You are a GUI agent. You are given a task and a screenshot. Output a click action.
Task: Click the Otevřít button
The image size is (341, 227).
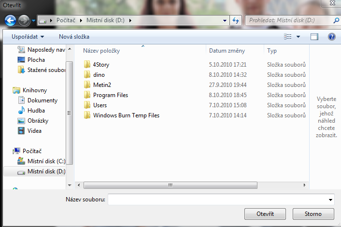pos(265,214)
